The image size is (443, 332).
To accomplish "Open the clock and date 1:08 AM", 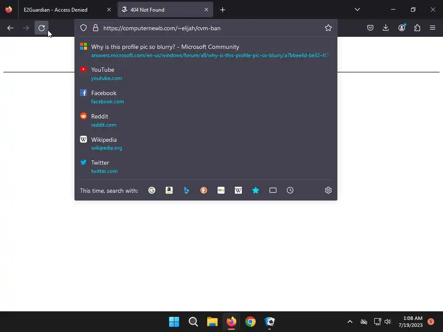I will tap(411, 322).
